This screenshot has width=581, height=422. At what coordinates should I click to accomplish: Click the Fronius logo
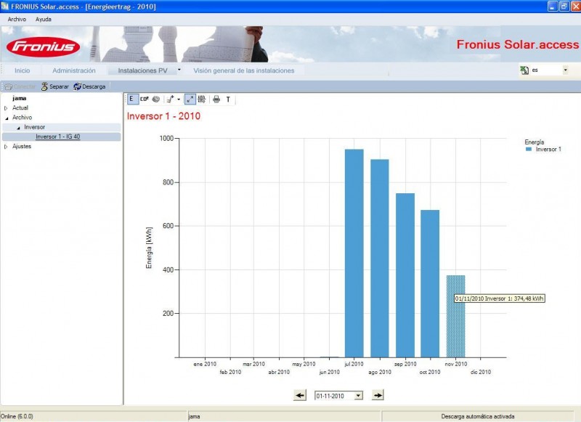(44, 46)
